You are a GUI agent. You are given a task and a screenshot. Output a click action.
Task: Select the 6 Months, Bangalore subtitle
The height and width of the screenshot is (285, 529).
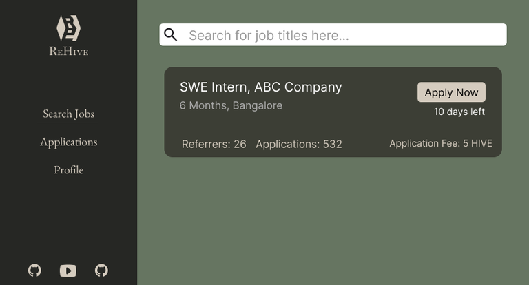pyautogui.click(x=231, y=105)
